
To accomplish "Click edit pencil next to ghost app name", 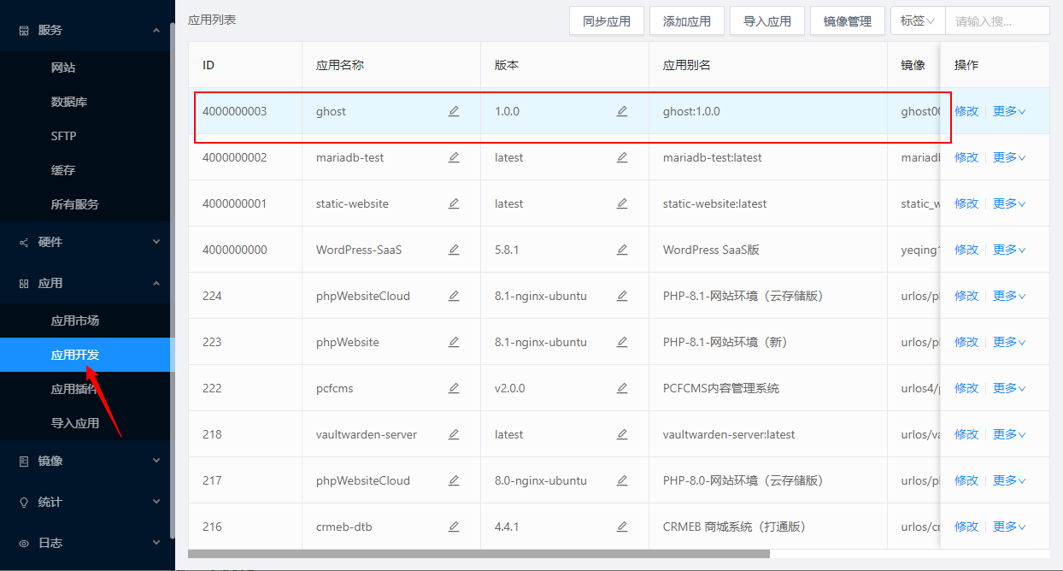I will 454,111.
